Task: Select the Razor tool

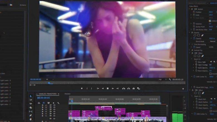Action: (31, 108)
